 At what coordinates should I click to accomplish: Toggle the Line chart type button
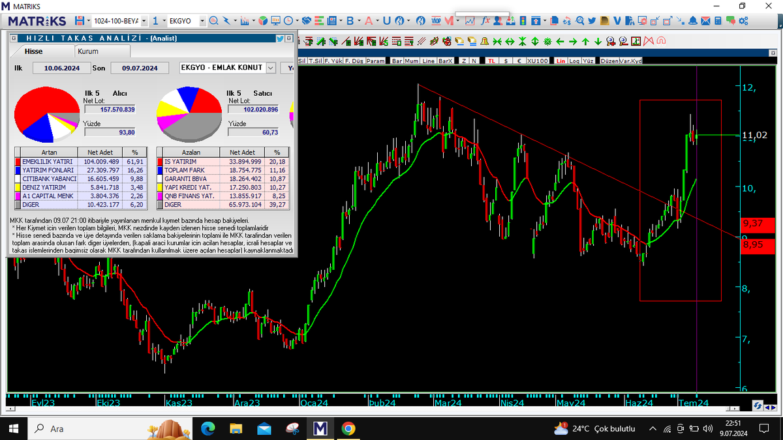(428, 61)
